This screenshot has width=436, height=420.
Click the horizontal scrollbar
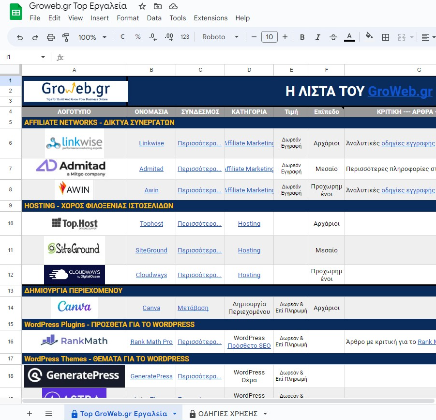tap(228, 401)
